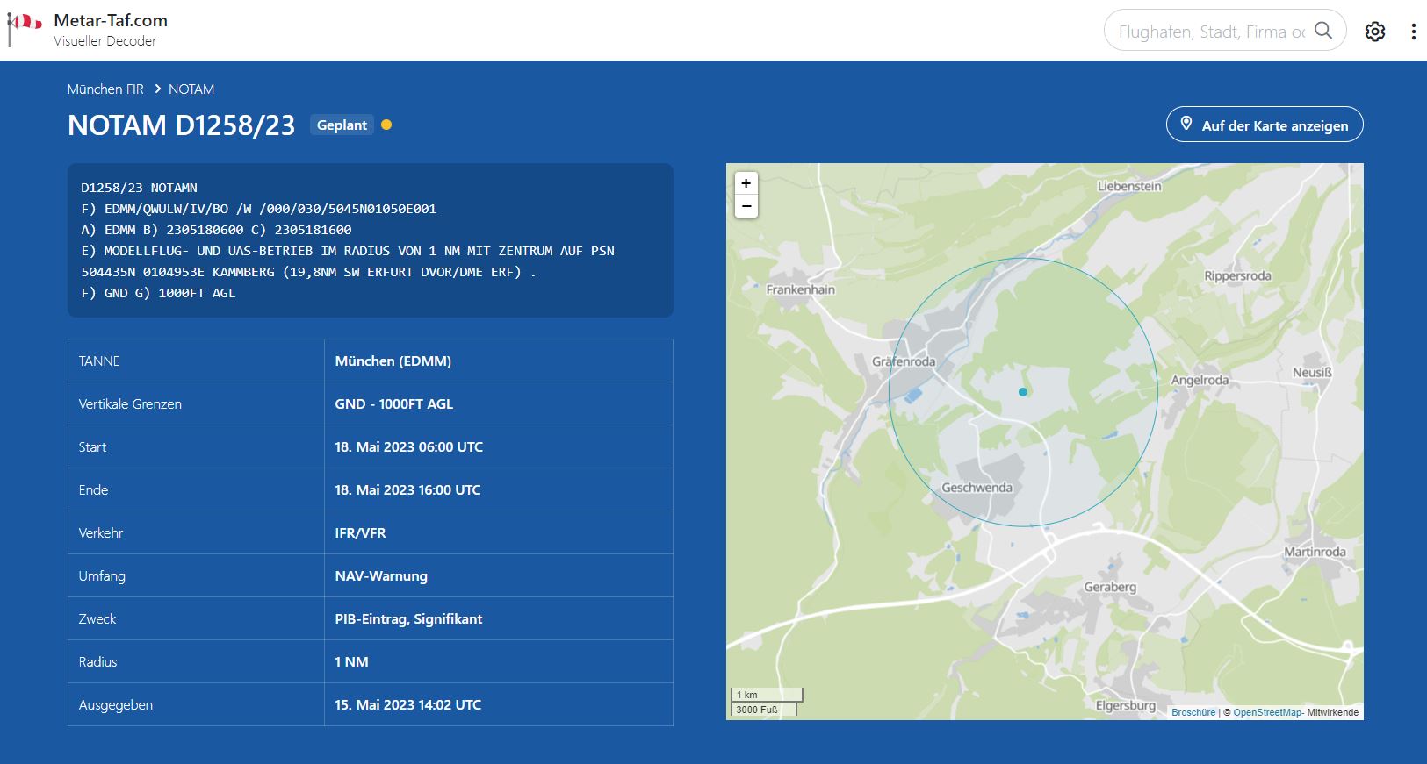Go to NOTAM breadcrumb link
This screenshot has width=1427, height=764.
191,89
